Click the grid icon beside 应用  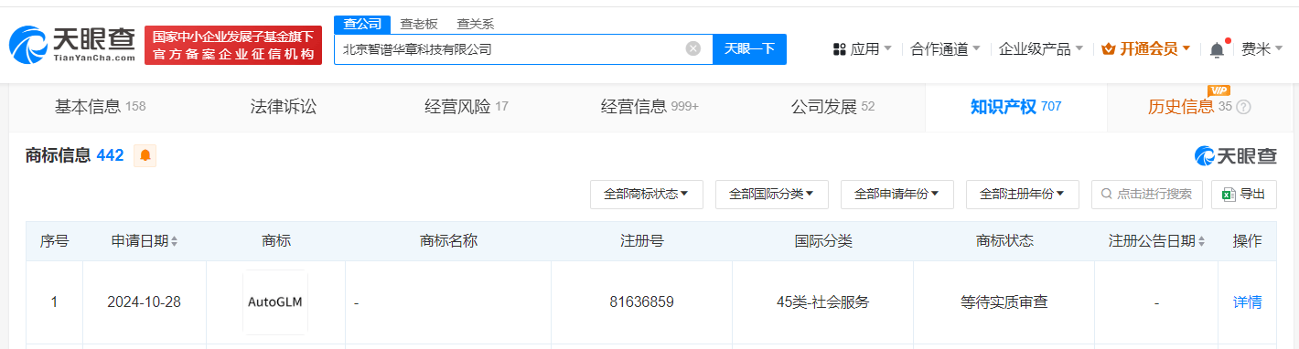[839, 49]
